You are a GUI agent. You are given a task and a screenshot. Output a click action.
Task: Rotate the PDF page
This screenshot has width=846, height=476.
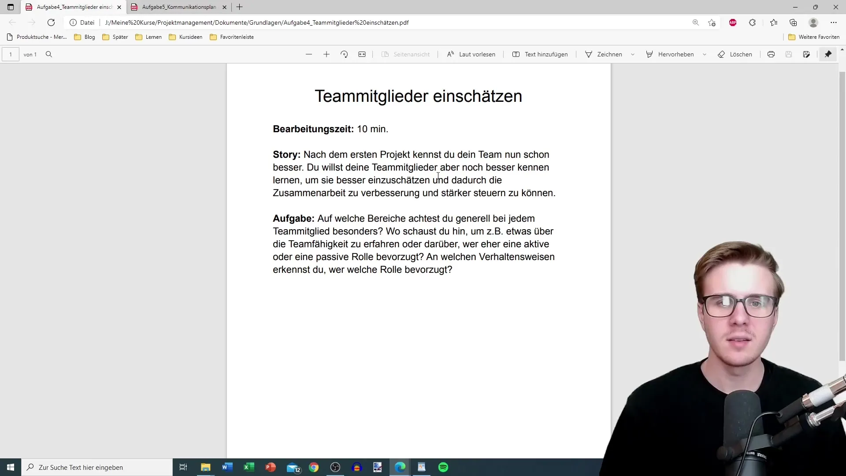pos(344,54)
